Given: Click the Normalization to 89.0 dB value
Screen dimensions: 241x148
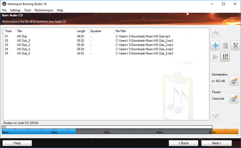Looking at the screenshot, I should point(218,81).
